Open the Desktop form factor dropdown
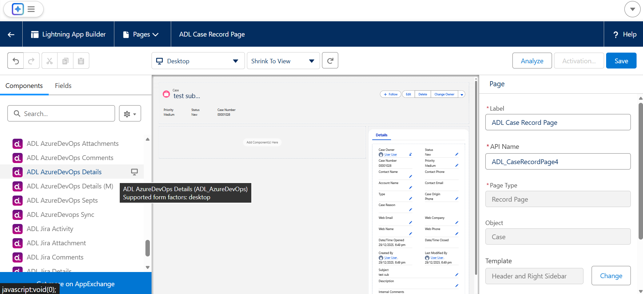Viewport: 643px width, 294px height. 198,61
